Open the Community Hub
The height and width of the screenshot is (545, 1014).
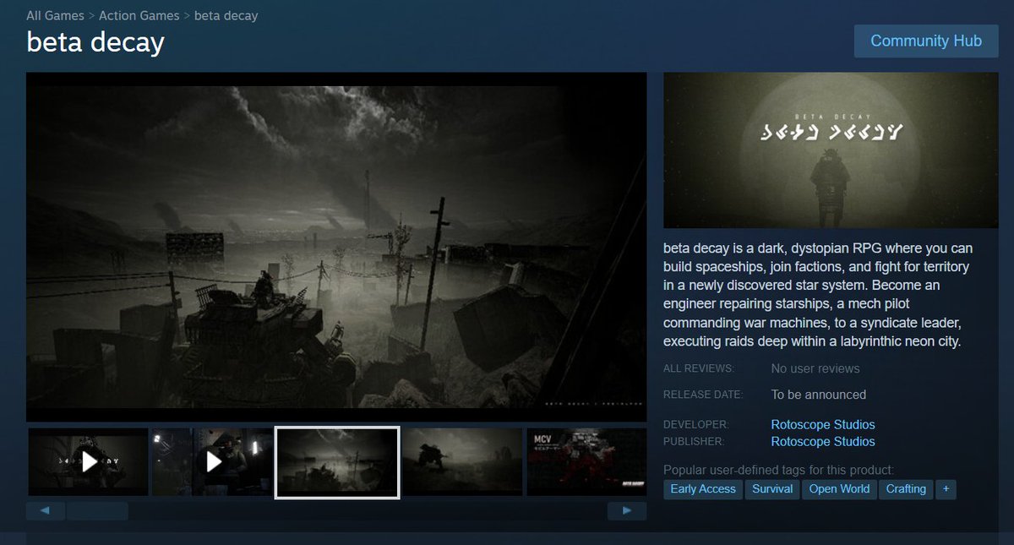pyautogui.click(x=926, y=41)
